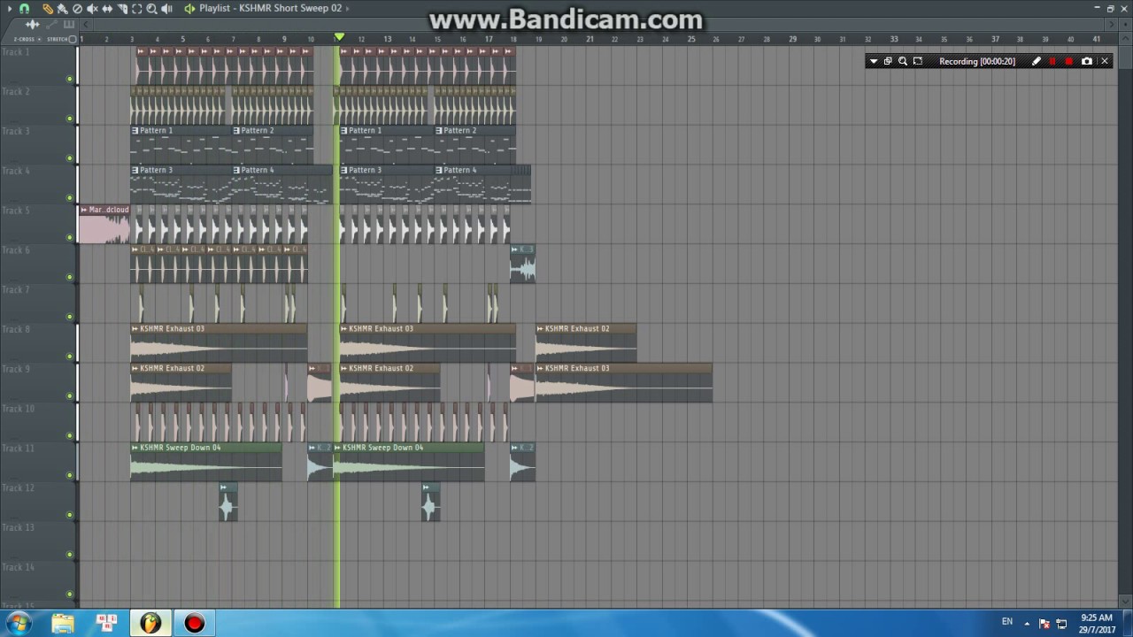
Task: Toggle the snap magnet icon
Action: point(24,9)
